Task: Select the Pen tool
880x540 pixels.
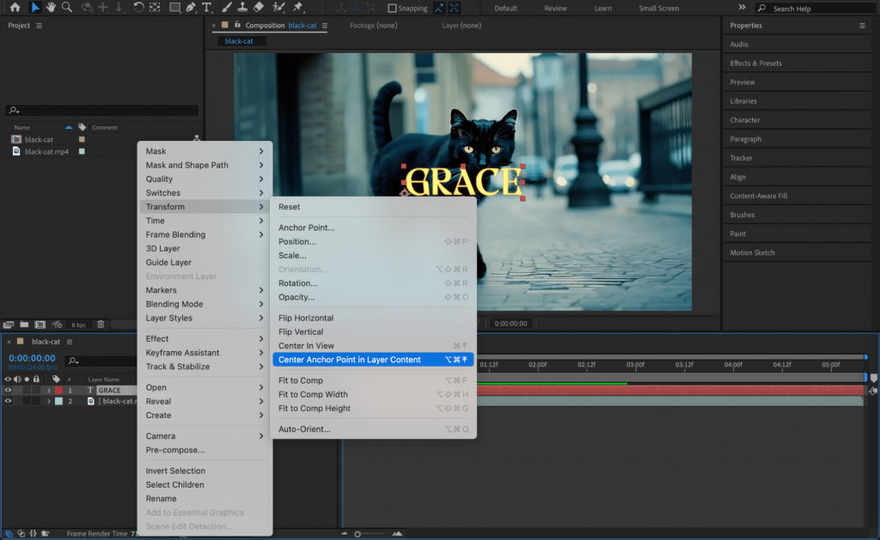Action: pyautogui.click(x=189, y=8)
